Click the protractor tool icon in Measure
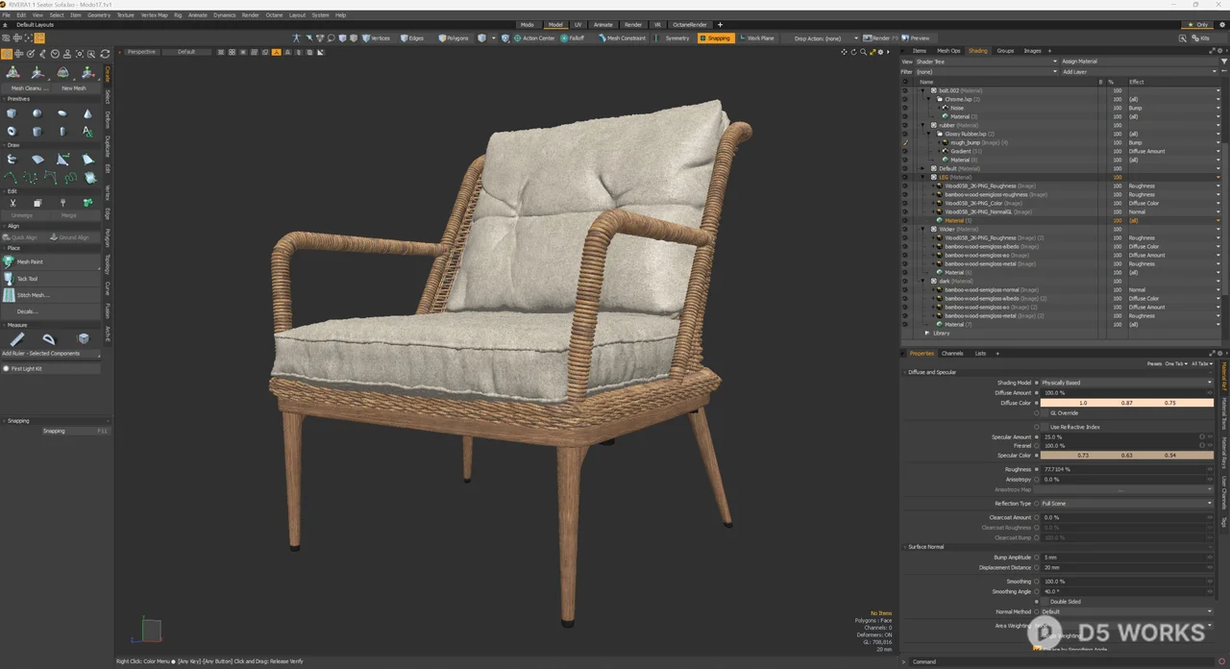The height and width of the screenshot is (669, 1230). 49,338
